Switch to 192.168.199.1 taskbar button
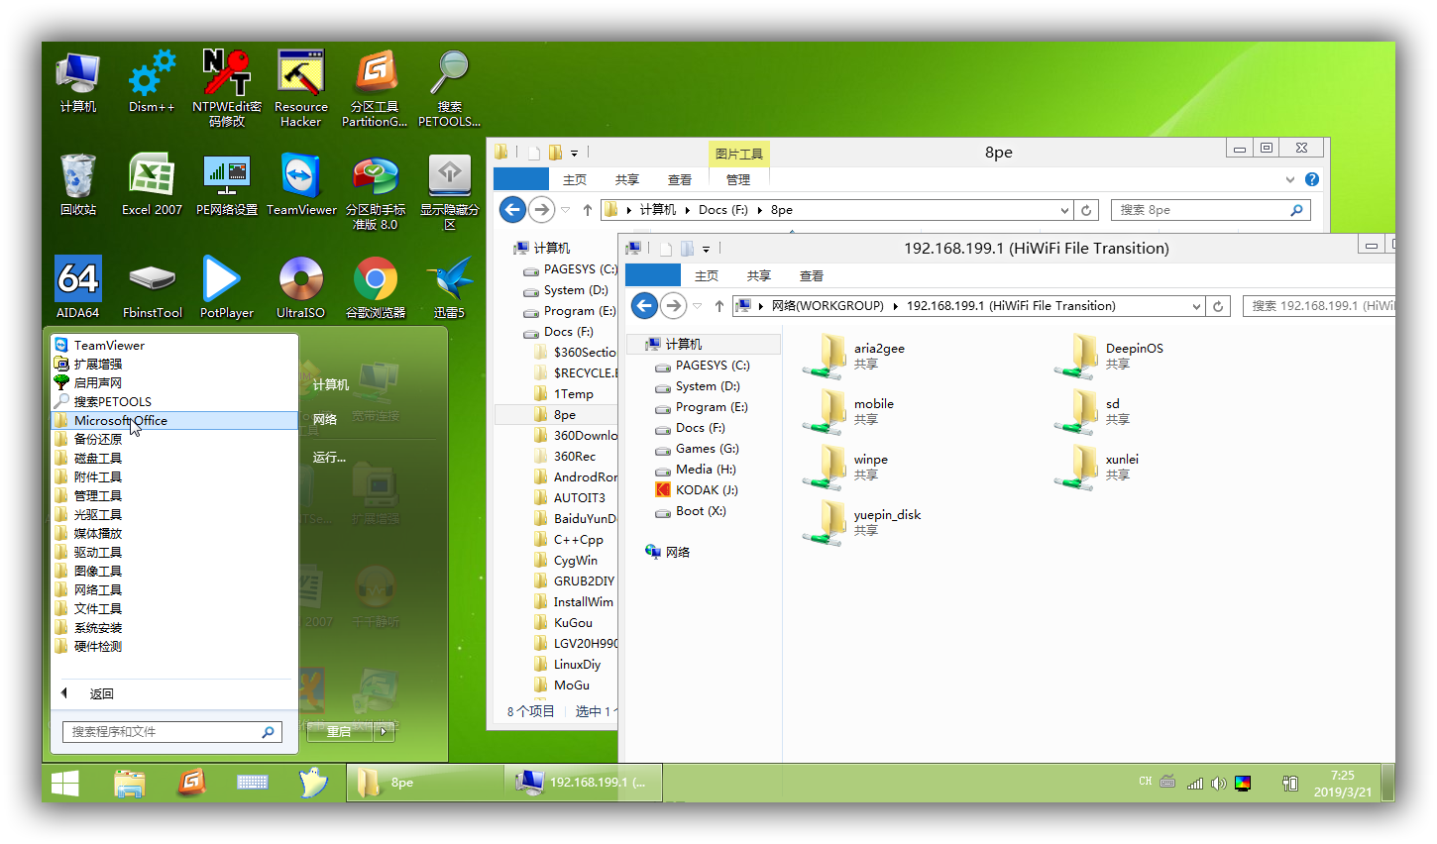The image size is (1437, 844). 583,783
